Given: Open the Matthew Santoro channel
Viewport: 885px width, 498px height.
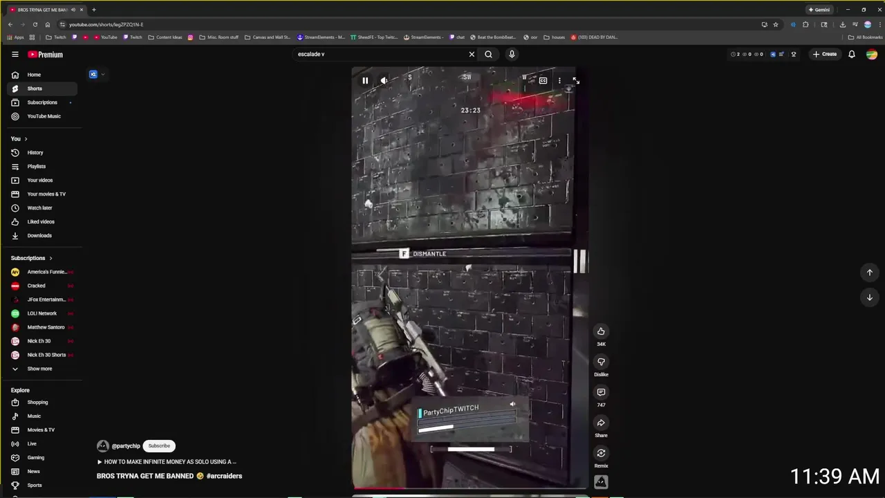Looking at the screenshot, I should click(41, 327).
